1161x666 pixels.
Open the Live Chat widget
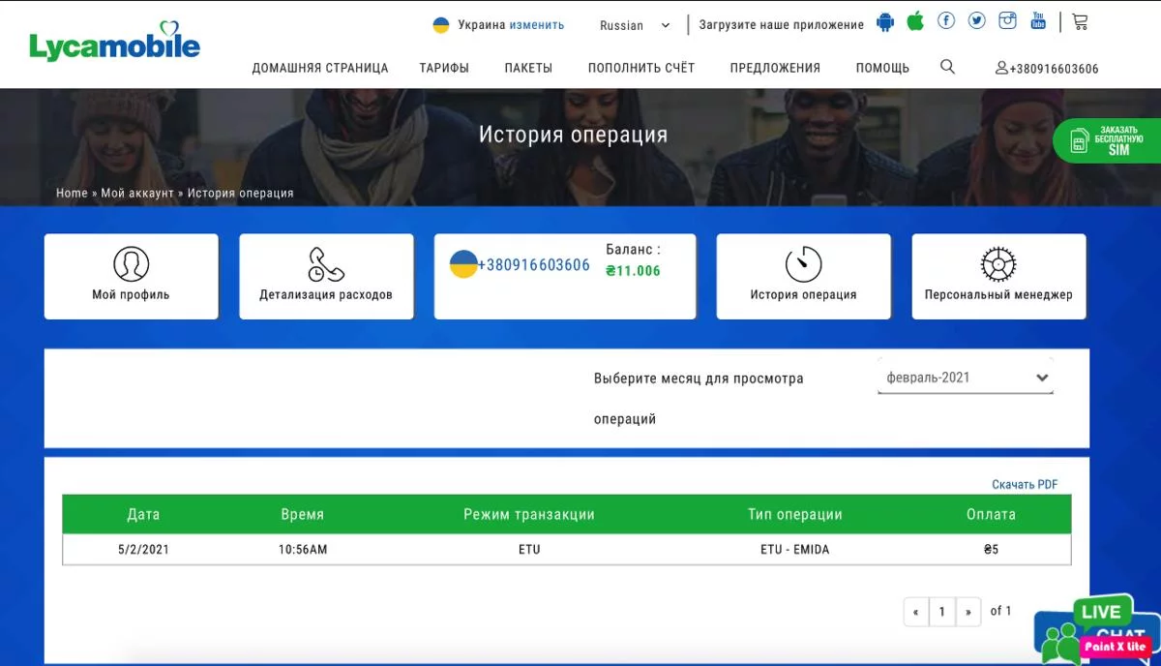(1097, 629)
